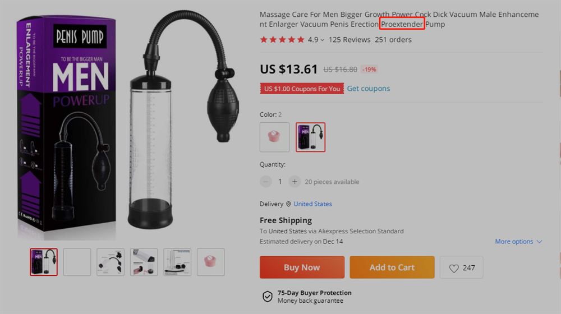The image size is (561, 314).
Task: Click the red five-star rating icons
Action: (x=282, y=39)
